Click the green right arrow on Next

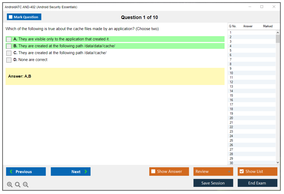click(86, 172)
